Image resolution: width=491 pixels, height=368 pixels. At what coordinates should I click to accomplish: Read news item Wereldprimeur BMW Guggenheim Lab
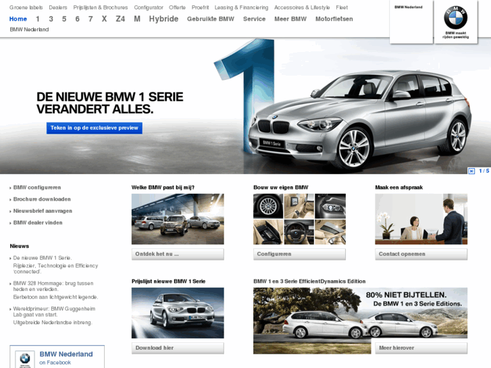click(54, 312)
